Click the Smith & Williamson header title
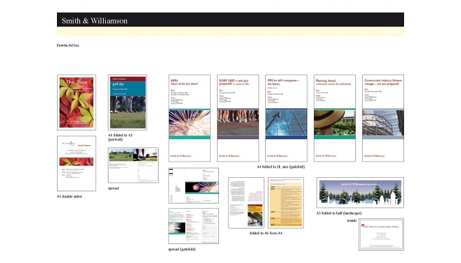The height and width of the screenshot is (263, 461). (x=94, y=20)
